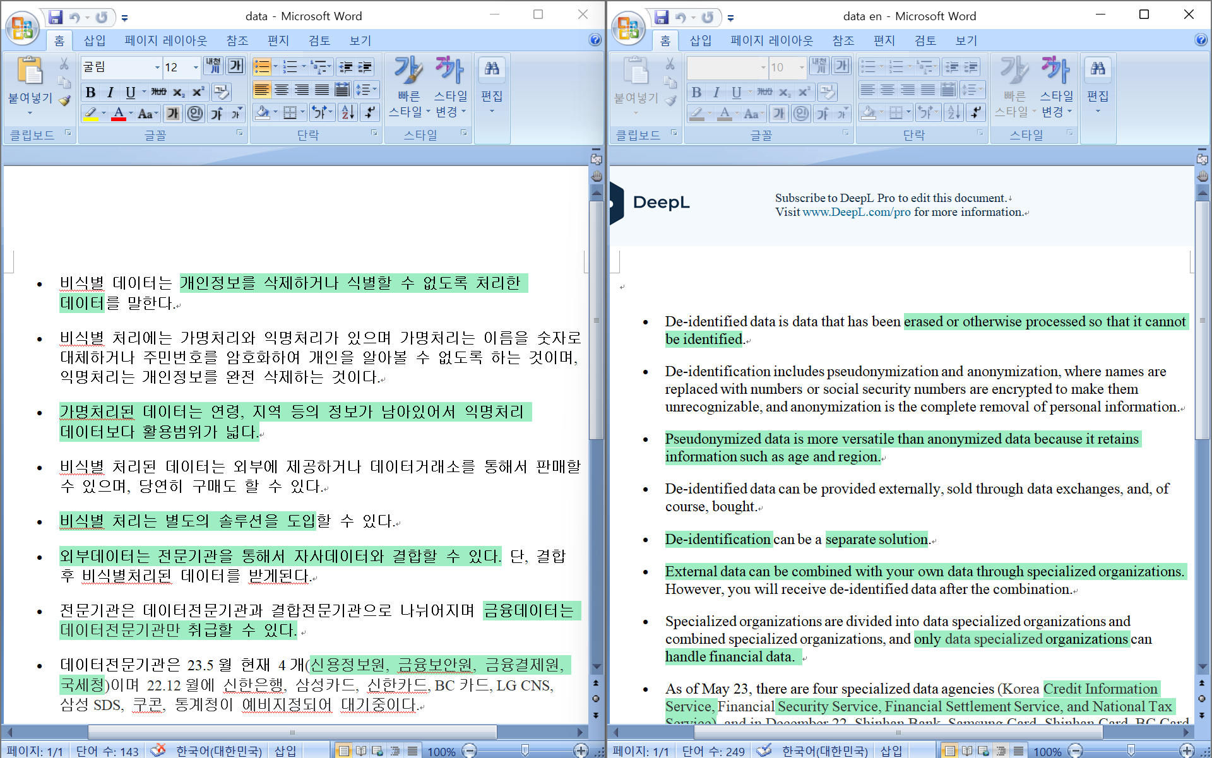1212x758 pixels.
Task: Expand the font color dropdown arrow
Action: (x=131, y=114)
